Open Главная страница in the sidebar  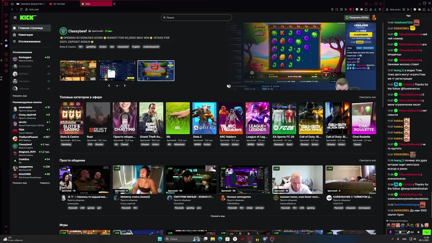(31, 28)
